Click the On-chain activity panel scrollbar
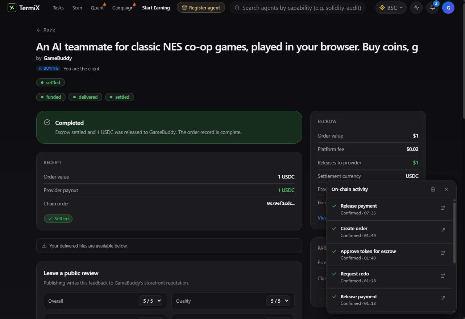The width and height of the screenshot is (465, 319). point(454,233)
